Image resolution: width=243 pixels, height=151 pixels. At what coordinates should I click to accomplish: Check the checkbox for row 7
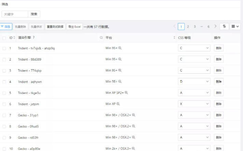[4, 115]
